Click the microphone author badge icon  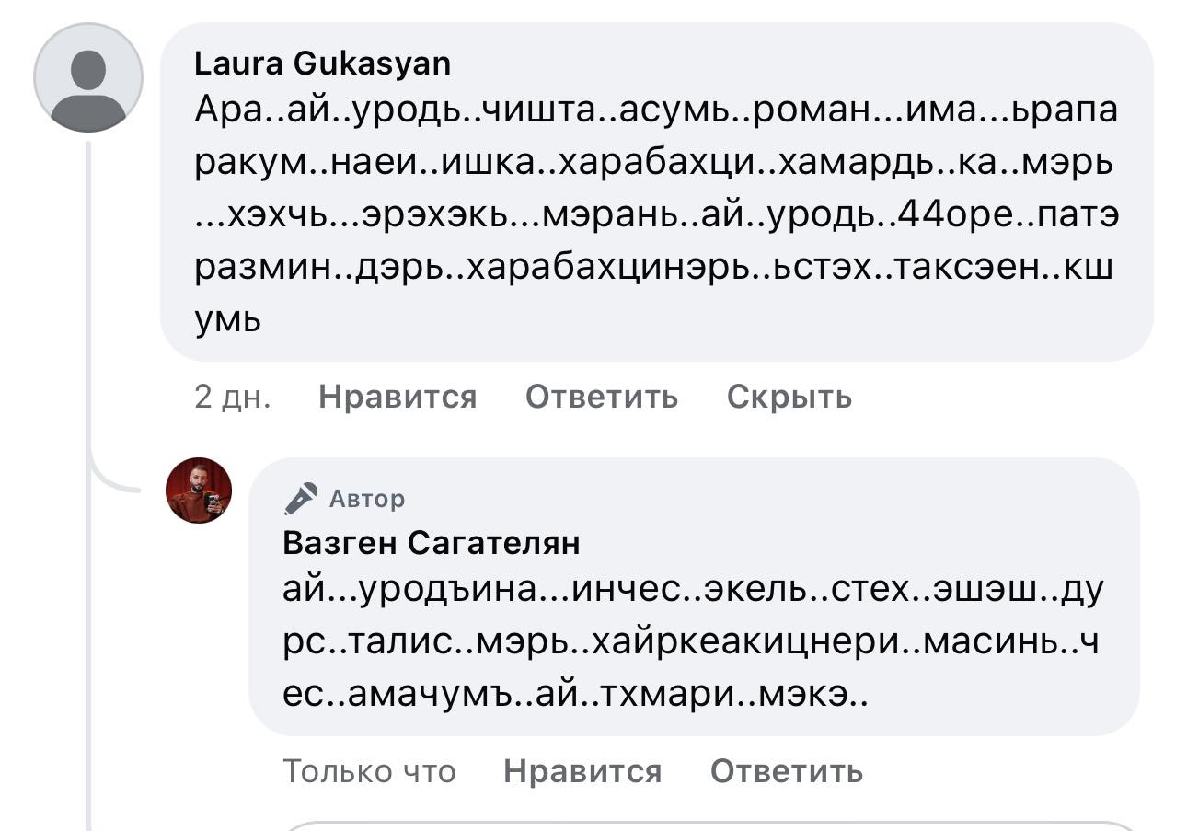[300, 499]
